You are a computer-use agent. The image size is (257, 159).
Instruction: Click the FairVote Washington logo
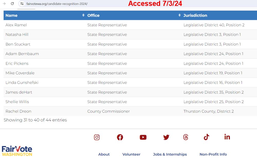[17, 151]
